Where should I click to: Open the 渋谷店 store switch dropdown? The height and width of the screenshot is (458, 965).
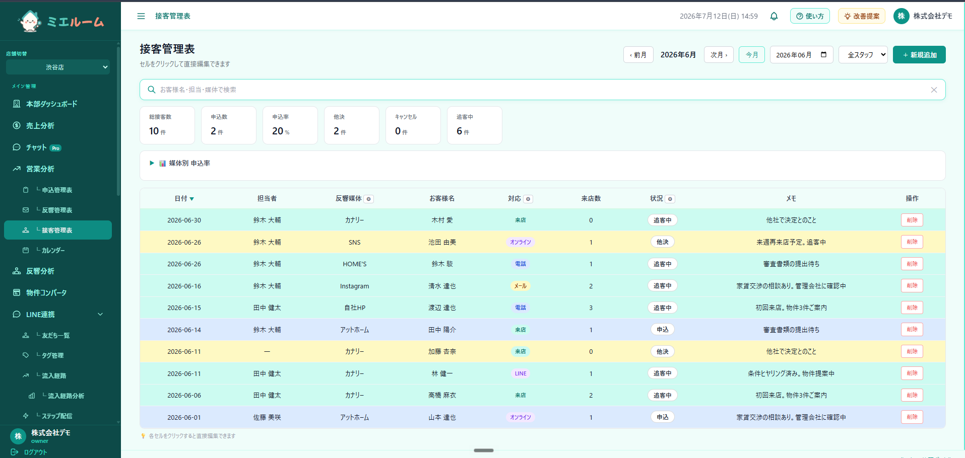[58, 67]
